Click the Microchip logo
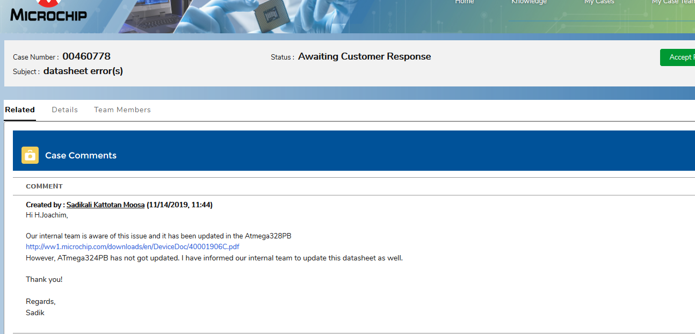 click(48, 11)
